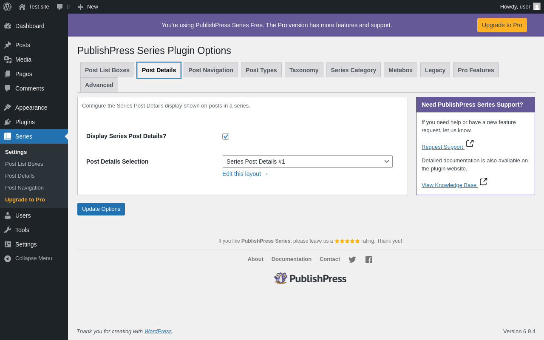Follow the Edit this layout link
The image size is (544, 340).
[x=245, y=174]
